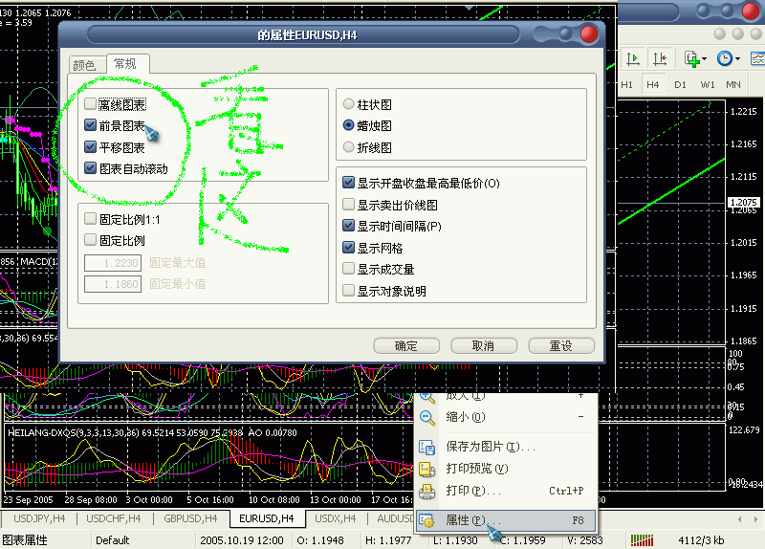
Task: Click the 重设 button
Action: (561, 346)
